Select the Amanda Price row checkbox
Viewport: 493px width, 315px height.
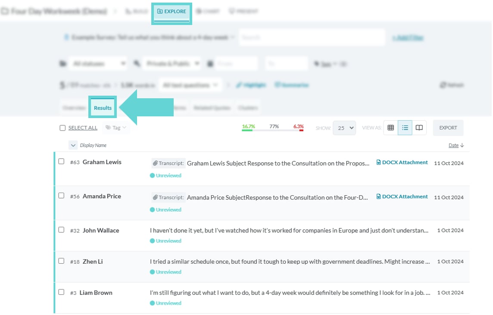pyautogui.click(x=61, y=196)
